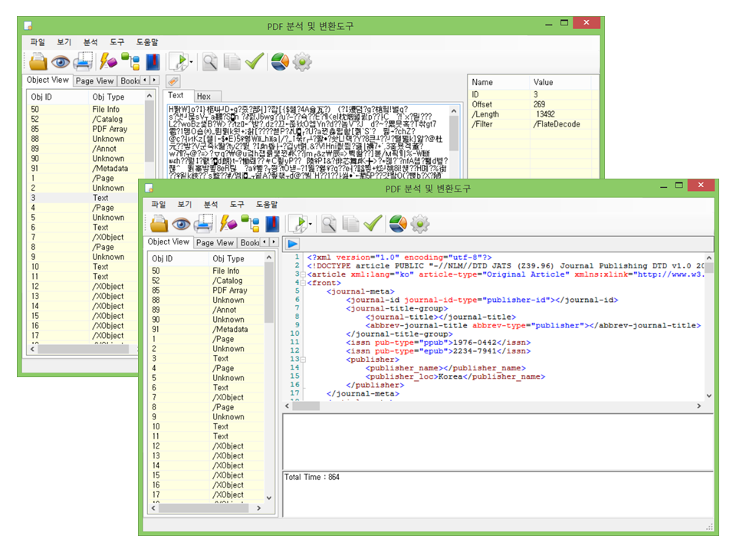Open 분석 menu in front window
736x552 pixels.
[x=211, y=204]
